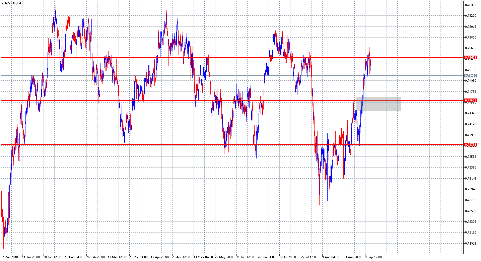Image resolution: width=481 pixels, height=261 pixels.
Task: Click the CADCHF,H4 chart title
Action: click(x=12, y=3)
